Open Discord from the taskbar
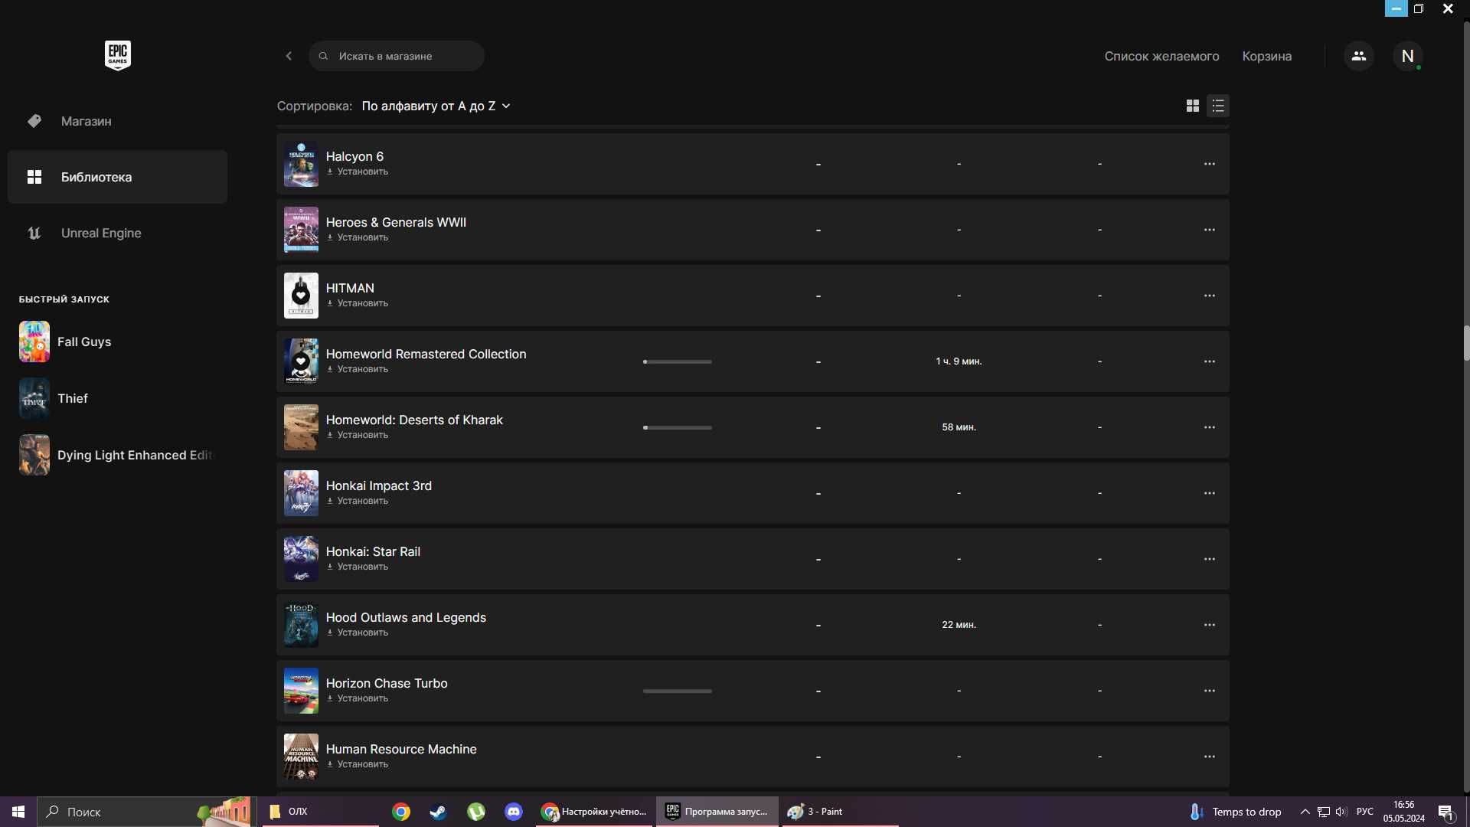 point(514,812)
